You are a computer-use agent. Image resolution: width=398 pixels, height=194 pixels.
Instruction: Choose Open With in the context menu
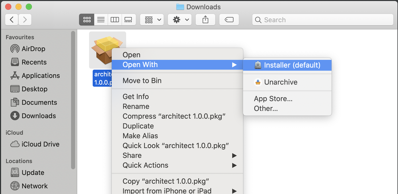177,64
